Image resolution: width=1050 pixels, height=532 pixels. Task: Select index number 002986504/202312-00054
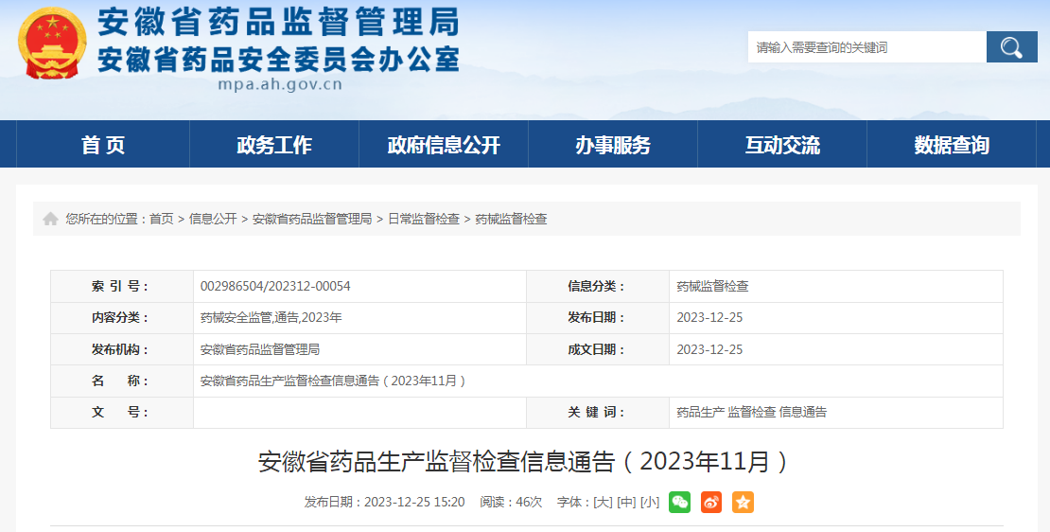coord(275,286)
